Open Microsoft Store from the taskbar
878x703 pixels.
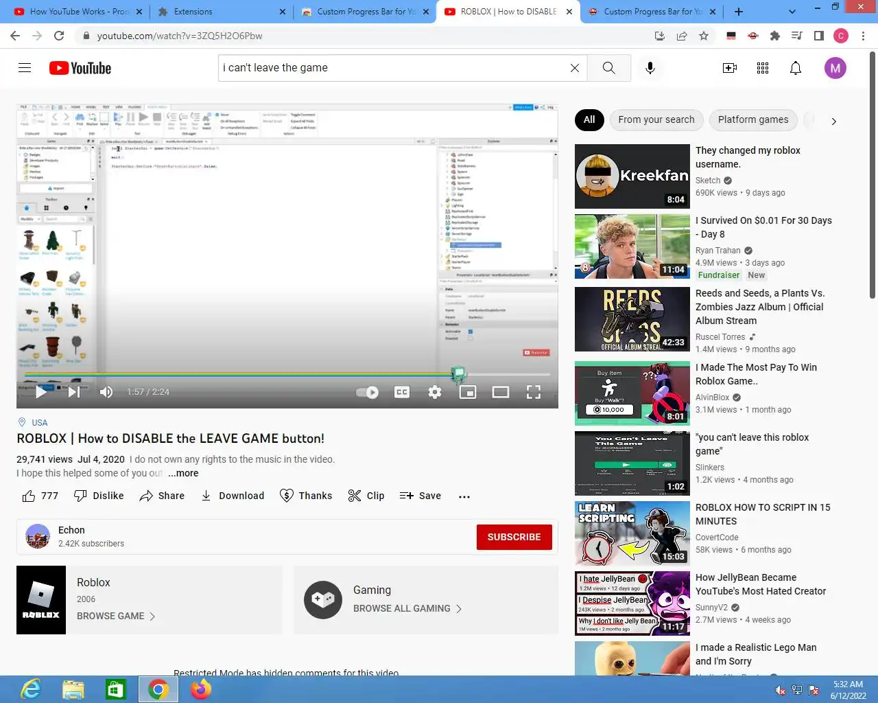click(115, 689)
